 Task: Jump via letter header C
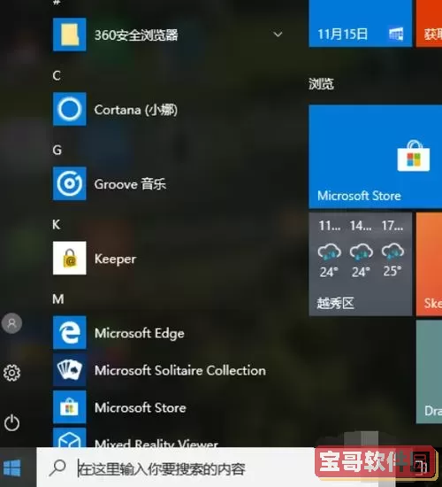57,75
